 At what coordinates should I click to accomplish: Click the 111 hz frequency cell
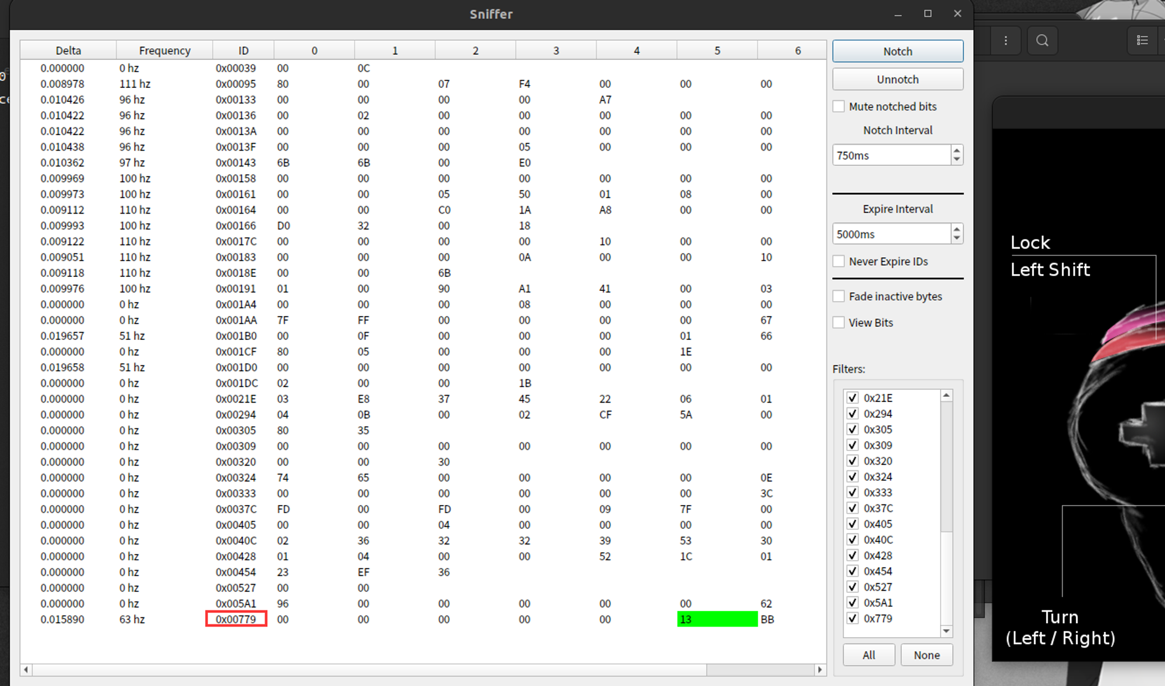[x=135, y=84]
